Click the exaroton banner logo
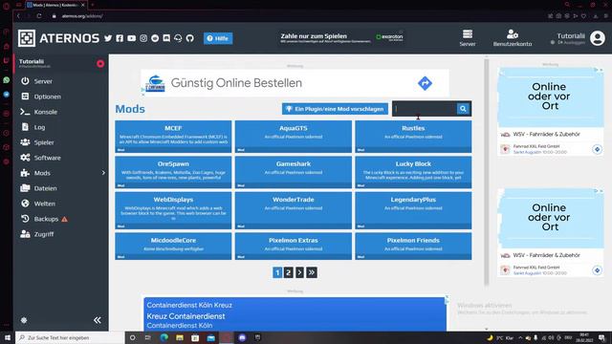 click(x=389, y=37)
